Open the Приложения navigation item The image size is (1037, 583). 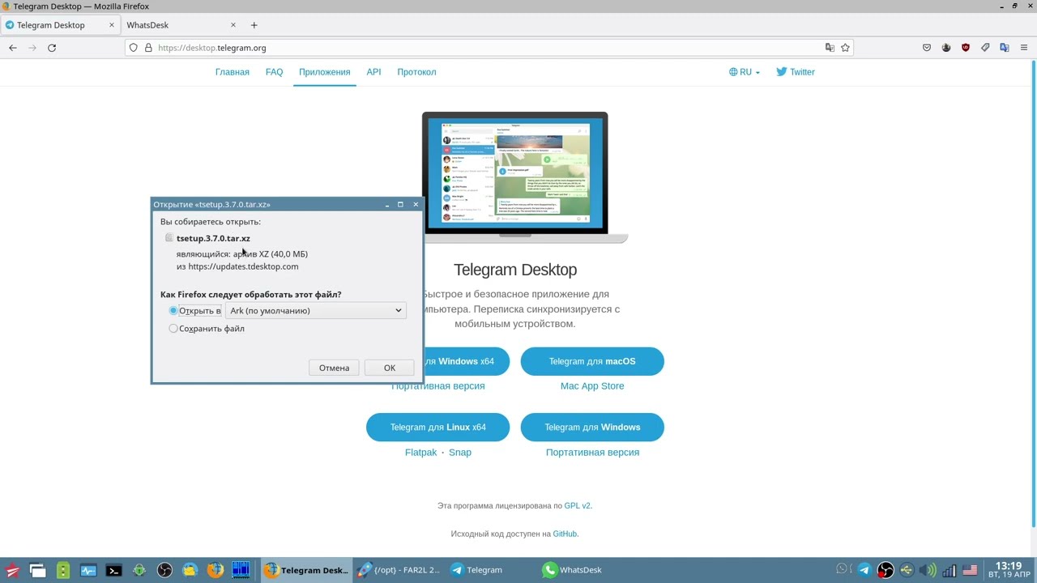click(325, 72)
